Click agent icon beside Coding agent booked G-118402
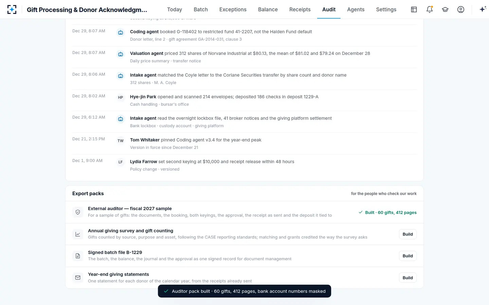 [x=121, y=33]
